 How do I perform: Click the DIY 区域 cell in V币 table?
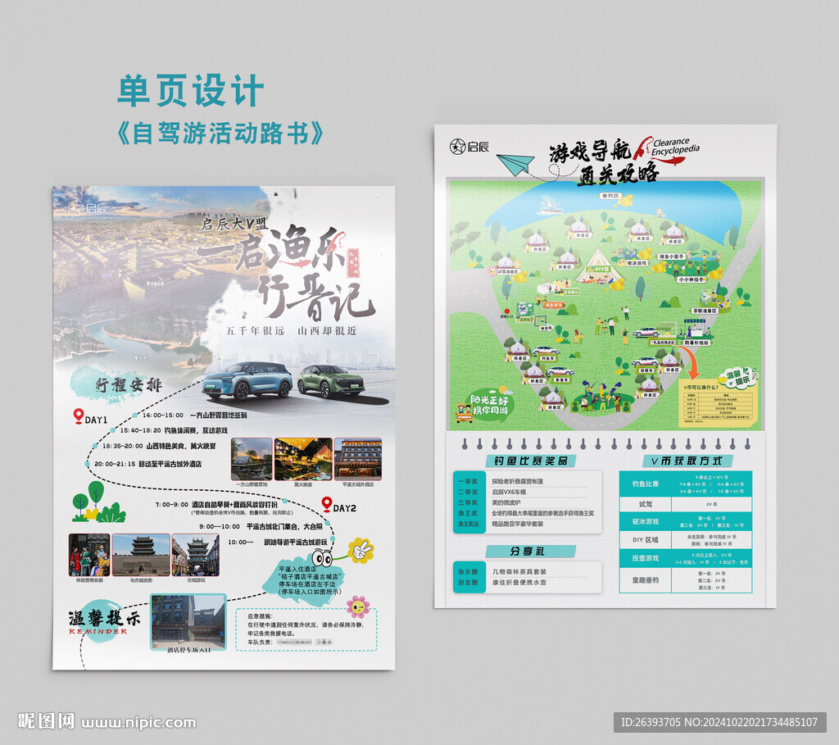point(646,539)
